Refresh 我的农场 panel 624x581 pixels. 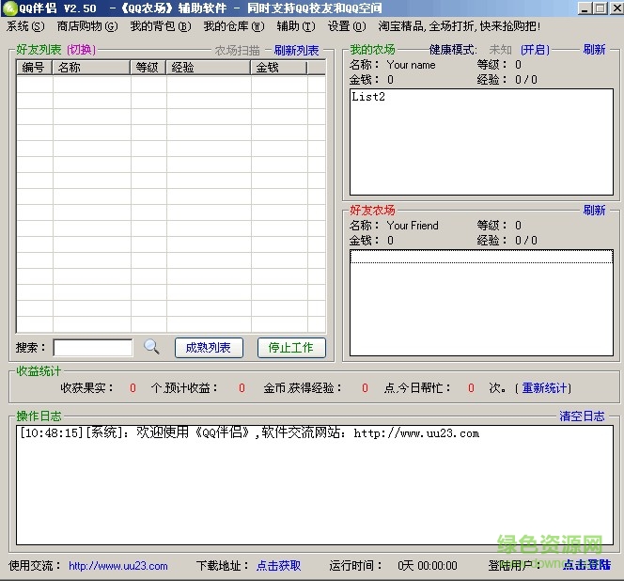594,50
